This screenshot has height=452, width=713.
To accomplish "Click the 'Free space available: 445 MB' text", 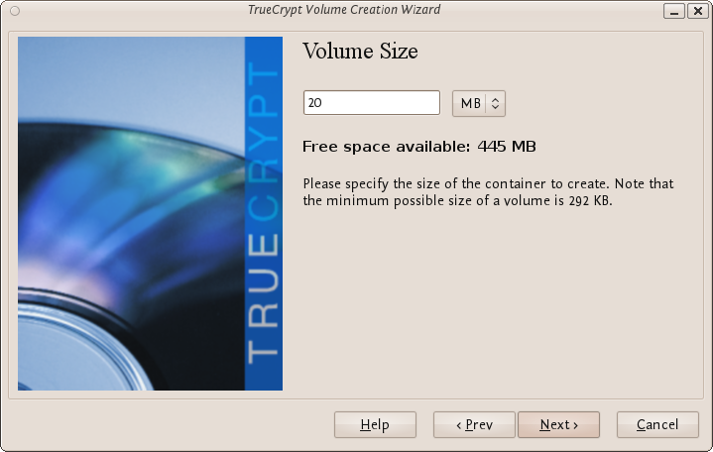I will click(419, 147).
